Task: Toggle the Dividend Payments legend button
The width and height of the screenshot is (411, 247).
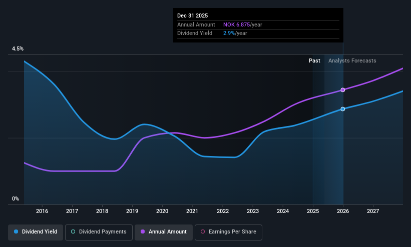Action: [99, 232]
